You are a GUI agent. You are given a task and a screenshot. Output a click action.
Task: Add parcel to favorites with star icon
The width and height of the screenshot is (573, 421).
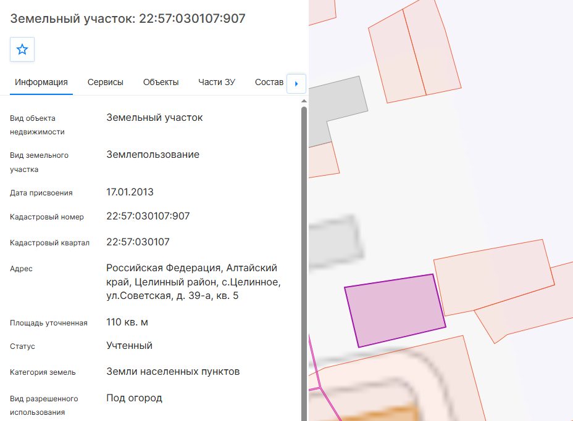[x=22, y=49]
